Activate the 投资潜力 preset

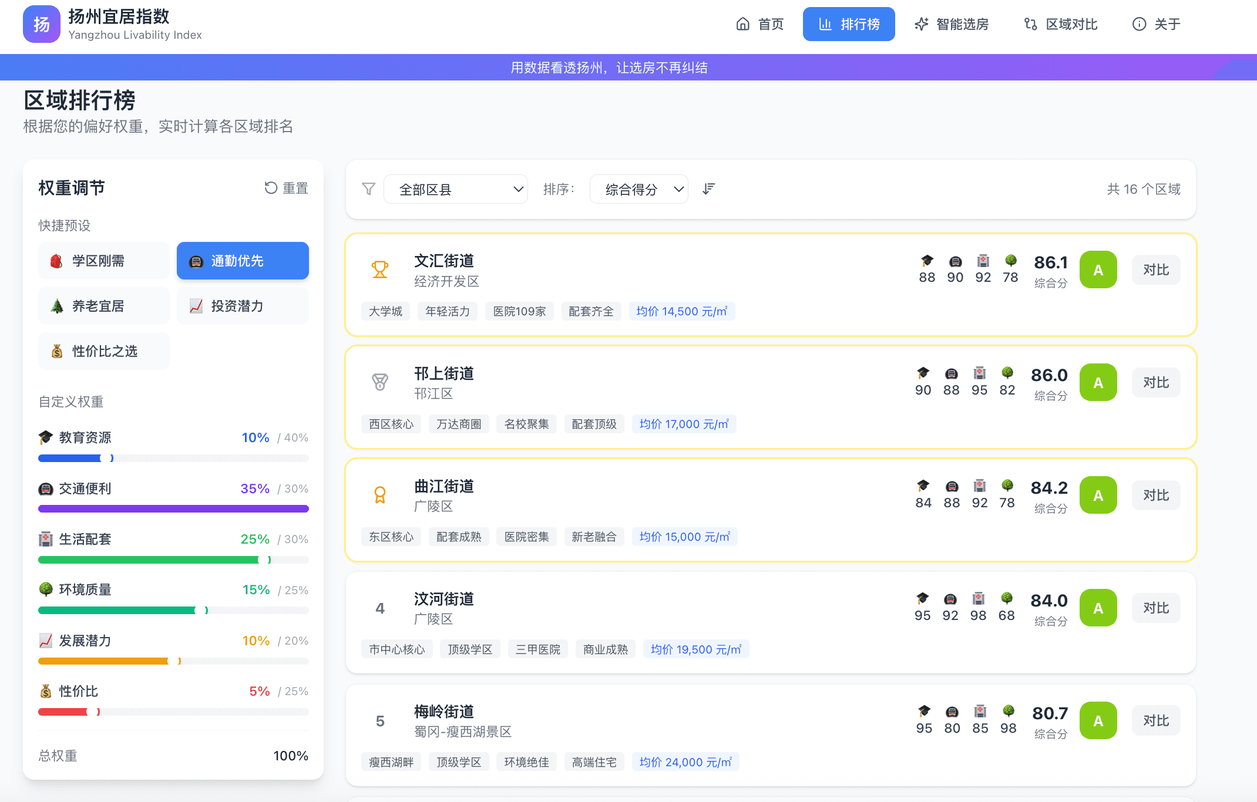point(242,306)
